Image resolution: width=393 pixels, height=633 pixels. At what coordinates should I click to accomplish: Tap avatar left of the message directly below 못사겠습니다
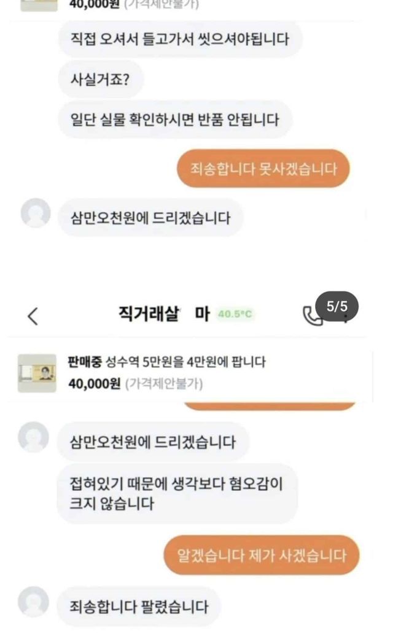(36, 213)
